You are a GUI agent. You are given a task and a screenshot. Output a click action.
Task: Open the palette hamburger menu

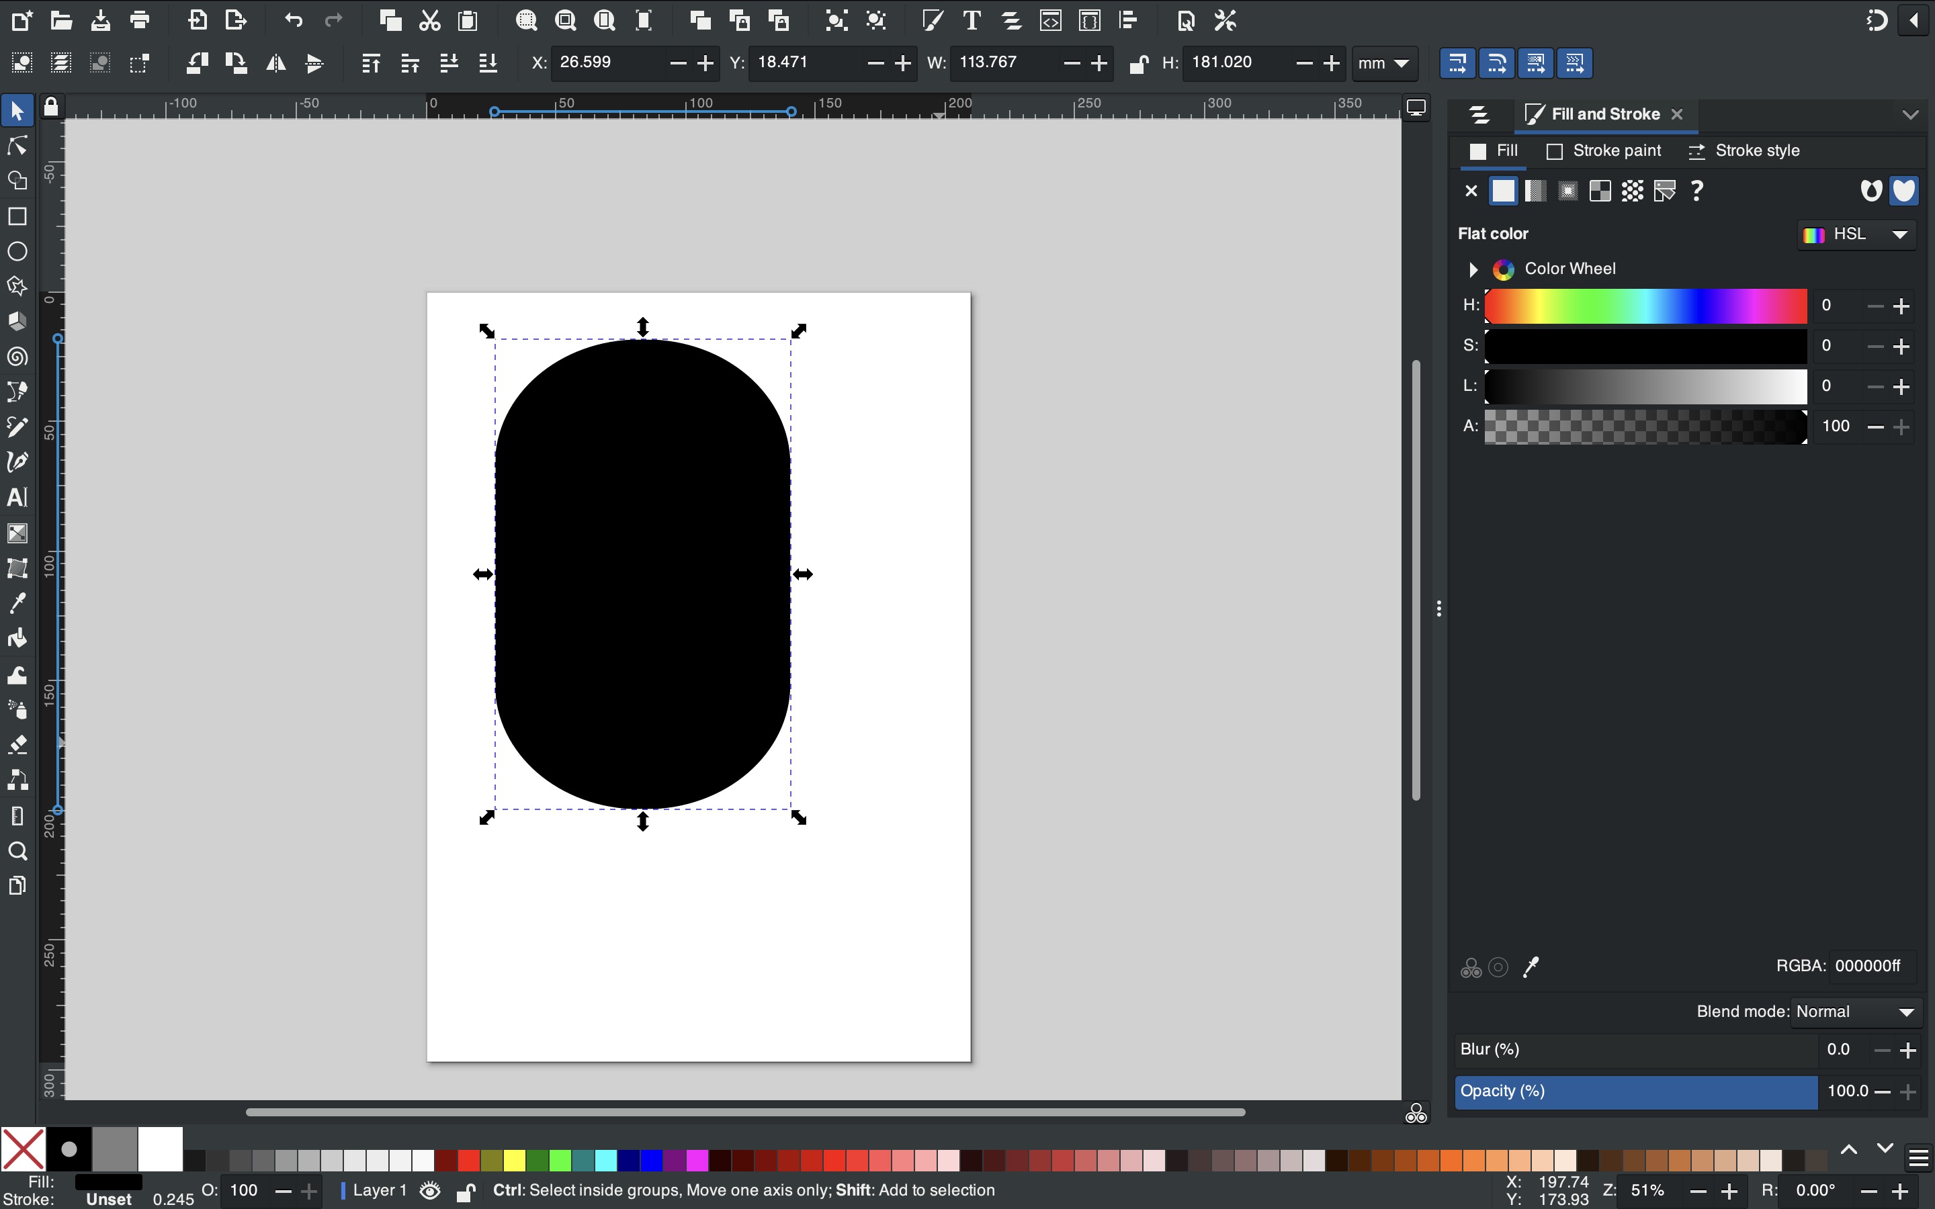click(1918, 1158)
